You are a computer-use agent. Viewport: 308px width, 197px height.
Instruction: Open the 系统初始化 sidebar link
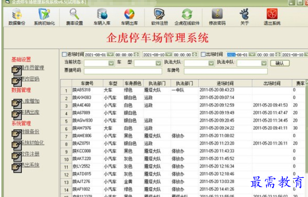point(33,143)
